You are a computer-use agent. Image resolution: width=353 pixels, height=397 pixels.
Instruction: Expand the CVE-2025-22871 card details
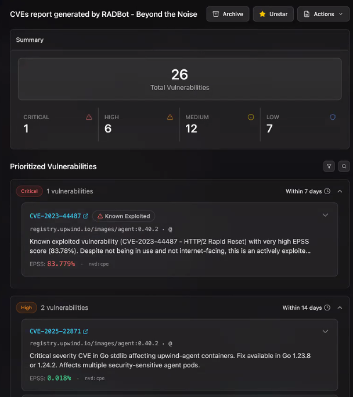coord(325,331)
